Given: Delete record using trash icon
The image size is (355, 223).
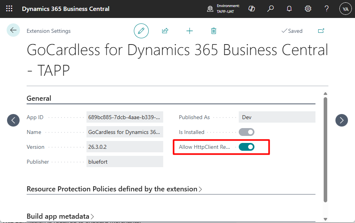Looking at the screenshot, I should pos(213,31).
